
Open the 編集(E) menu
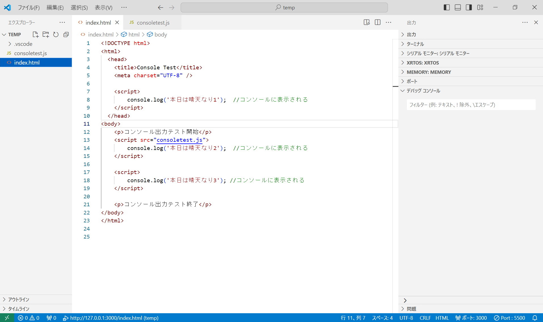55,8
